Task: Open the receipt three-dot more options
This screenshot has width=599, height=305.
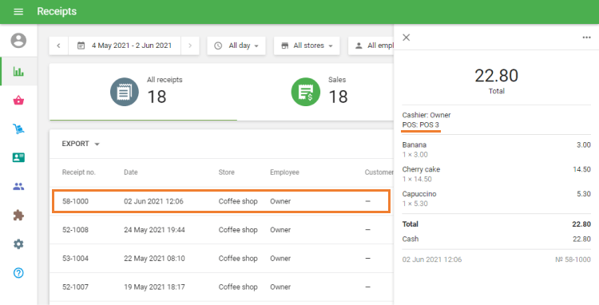Action: click(x=586, y=38)
